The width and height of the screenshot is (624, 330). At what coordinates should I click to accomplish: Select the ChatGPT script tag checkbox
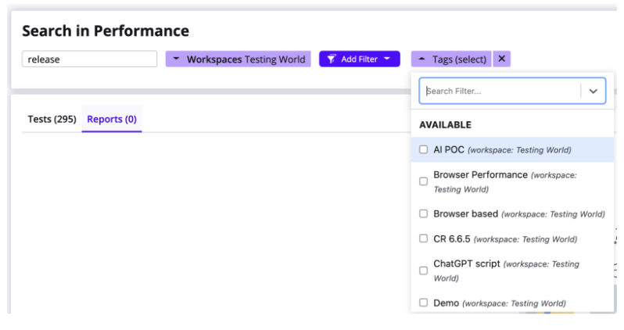(424, 271)
